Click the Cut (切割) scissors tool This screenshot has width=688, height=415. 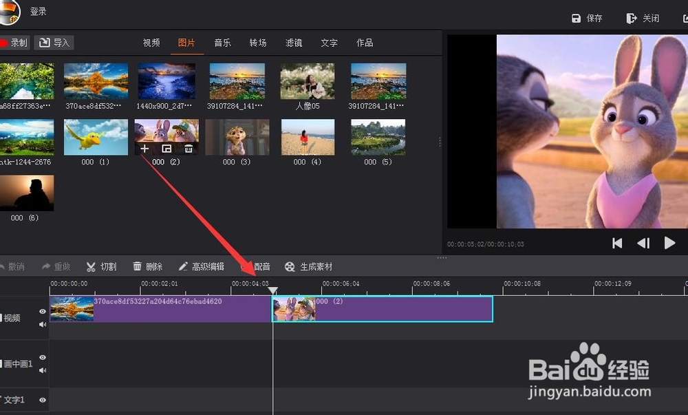[101, 267]
